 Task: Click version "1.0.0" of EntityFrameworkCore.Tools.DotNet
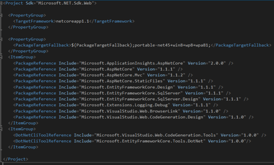point(237,141)
